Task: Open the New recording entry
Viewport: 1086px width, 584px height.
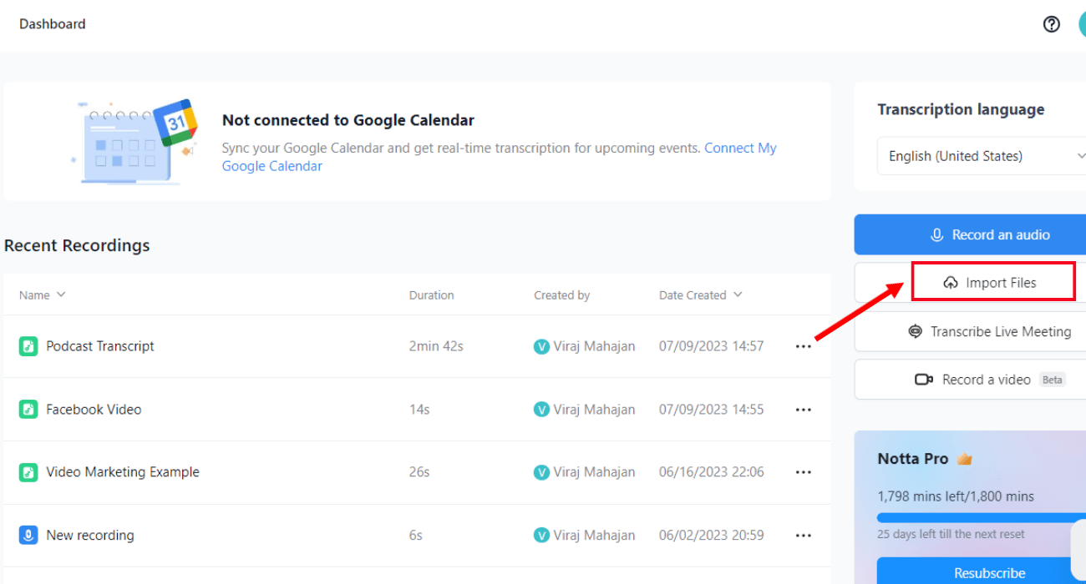Action: [x=90, y=536]
